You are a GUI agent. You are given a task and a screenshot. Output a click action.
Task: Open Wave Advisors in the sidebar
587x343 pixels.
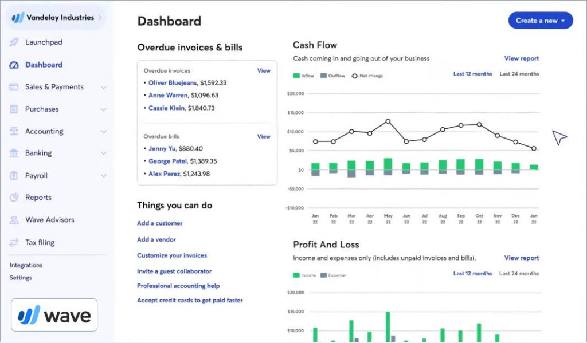(49, 220)
